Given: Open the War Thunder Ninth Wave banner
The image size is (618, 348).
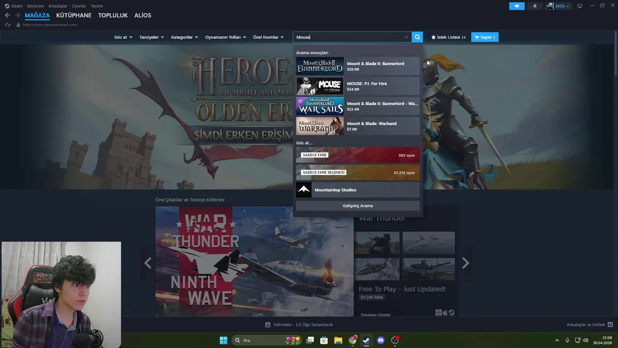Looking at the screenshot, I should click(x=254, y=261).
